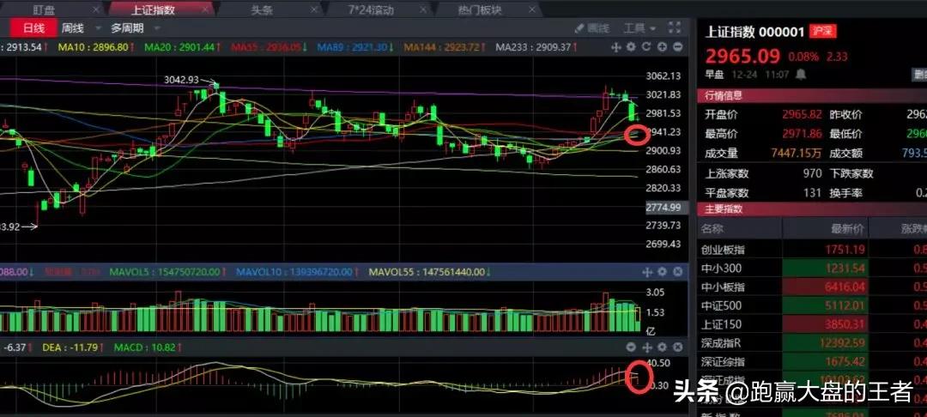Click the price alert bell icon
Screen dimensions: 927x417
[x=801, y=75]
